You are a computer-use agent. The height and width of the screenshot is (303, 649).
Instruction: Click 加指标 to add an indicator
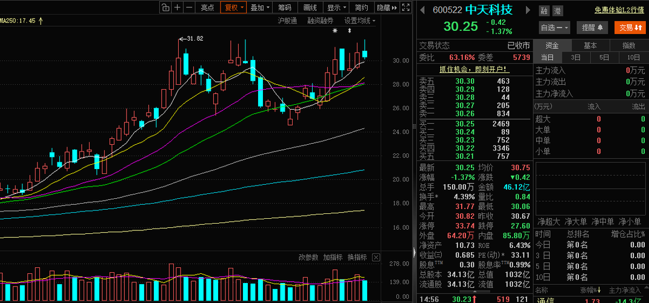coord(333,257)
